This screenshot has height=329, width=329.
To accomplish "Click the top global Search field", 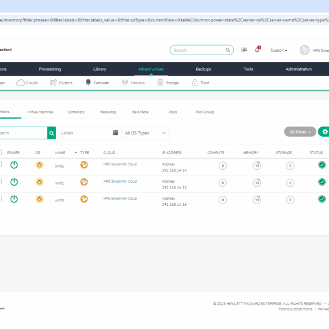I will tap(202, 50).
